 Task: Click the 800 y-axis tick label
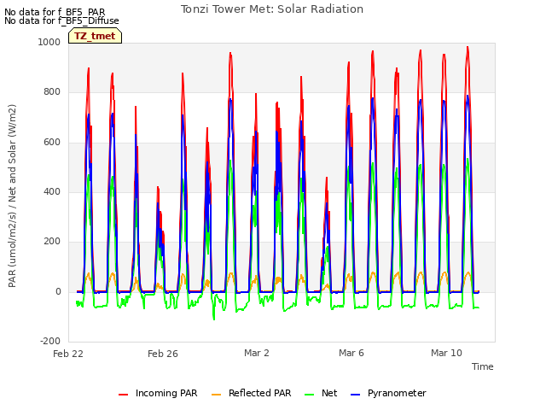pos(52,91)
